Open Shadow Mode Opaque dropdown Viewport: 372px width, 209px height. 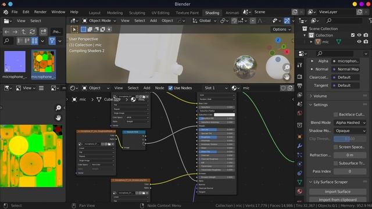pos(350,131)
